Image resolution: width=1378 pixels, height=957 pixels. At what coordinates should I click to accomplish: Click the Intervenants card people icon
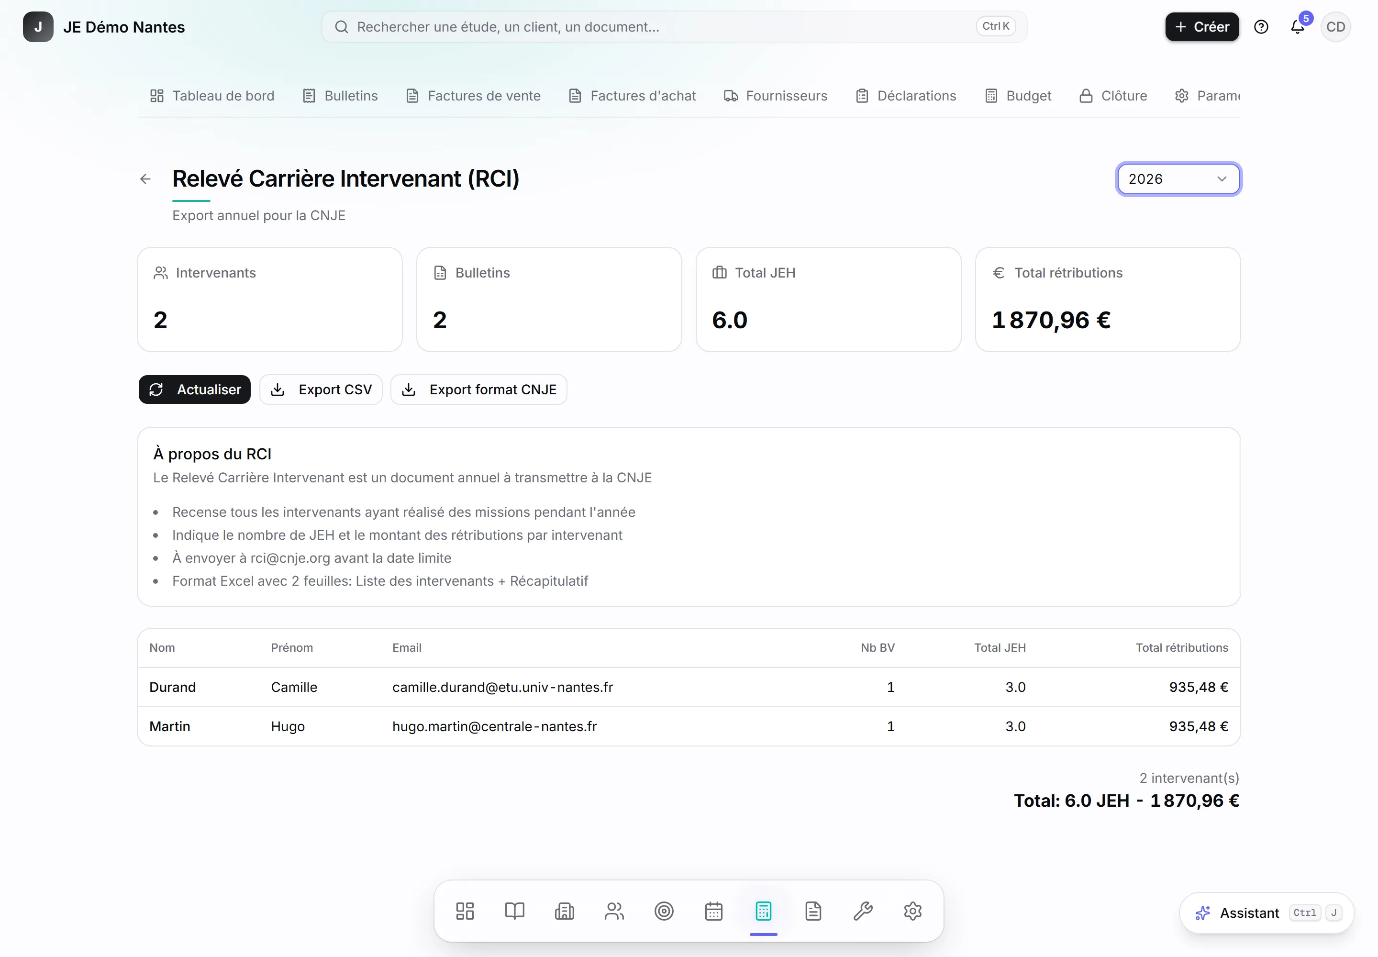coord(161,273)
